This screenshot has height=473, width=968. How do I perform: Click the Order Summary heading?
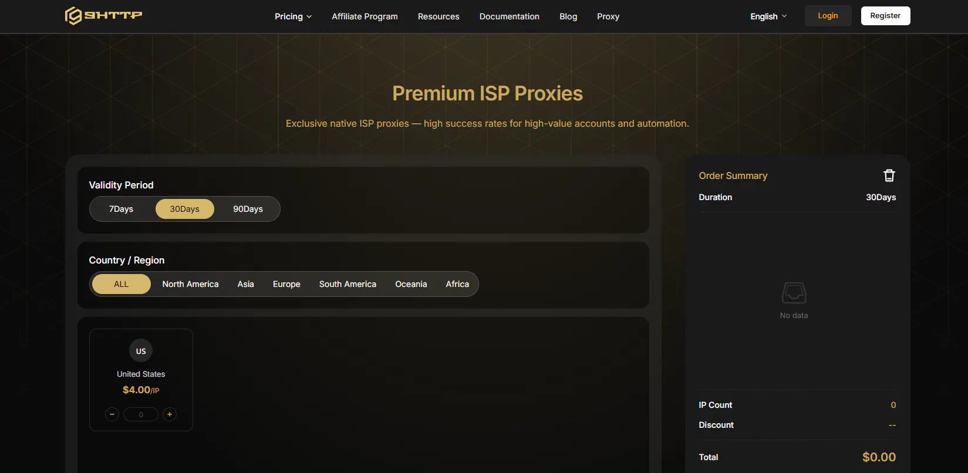[x=733, y=175]
